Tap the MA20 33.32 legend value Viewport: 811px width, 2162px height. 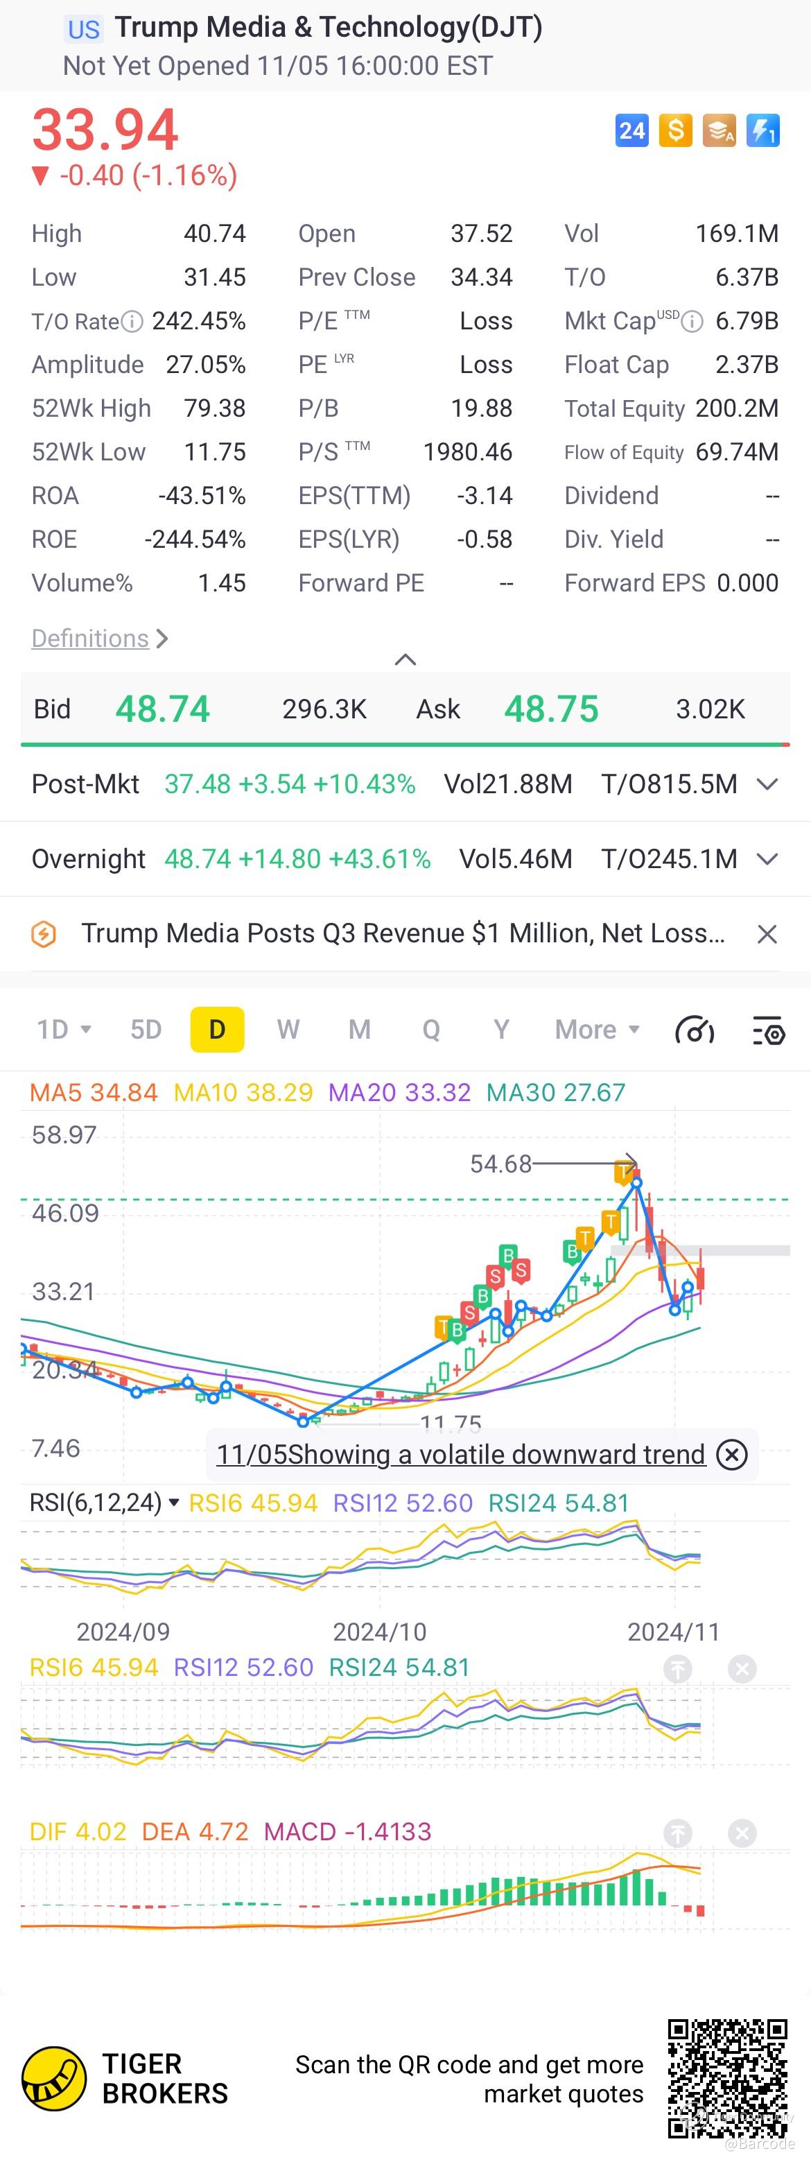[399, 1093]
